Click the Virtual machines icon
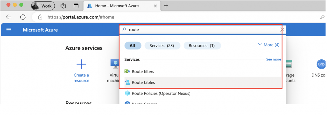 coord(115,64)
